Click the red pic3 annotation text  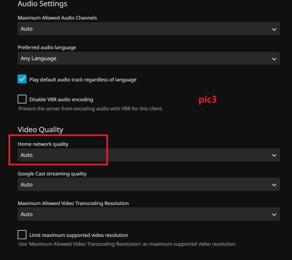tap(207, 100)
